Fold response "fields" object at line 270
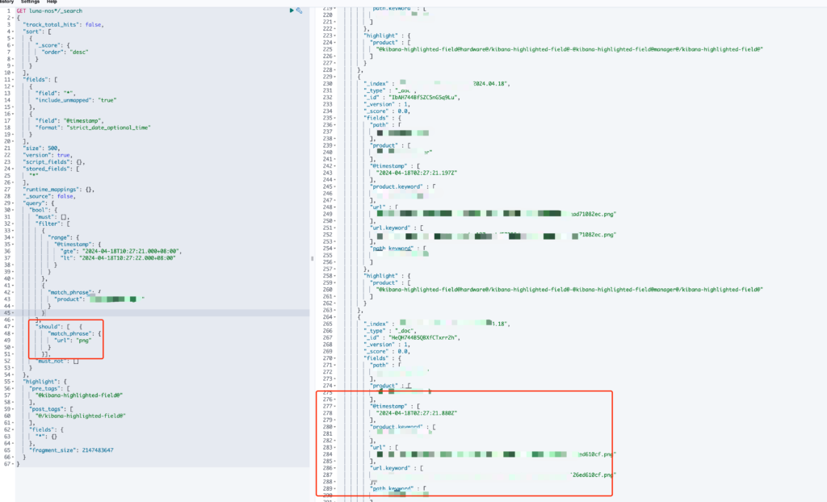This screenshot has width=827, height=502. point(335,358)
